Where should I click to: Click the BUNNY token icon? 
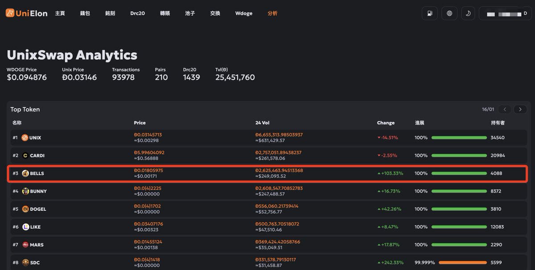coord(25,191)
